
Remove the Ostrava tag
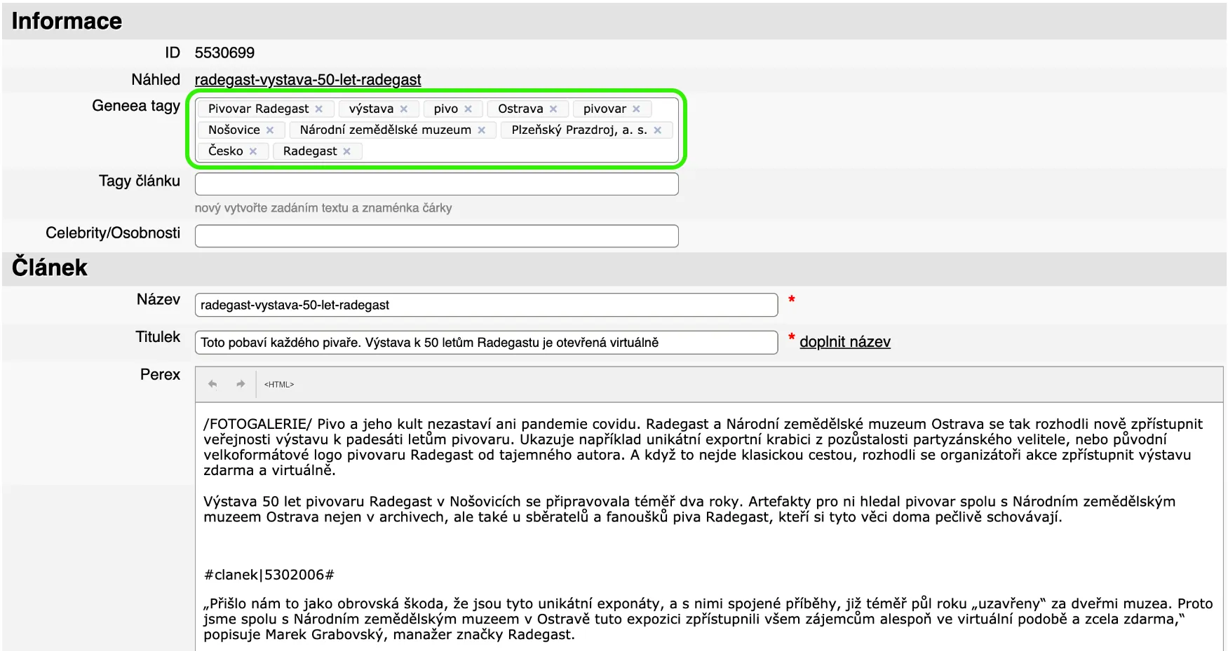553,109
